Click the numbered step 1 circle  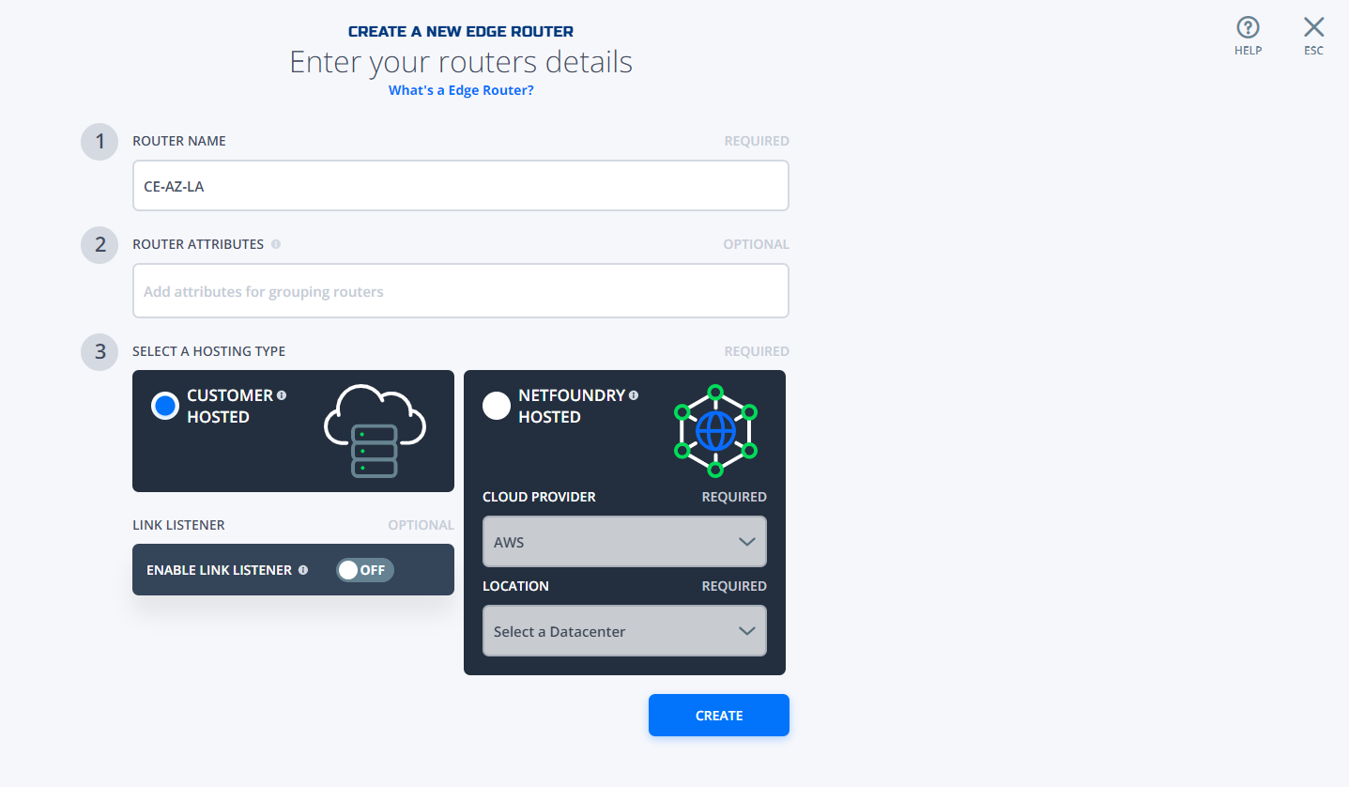click(99, 141)
